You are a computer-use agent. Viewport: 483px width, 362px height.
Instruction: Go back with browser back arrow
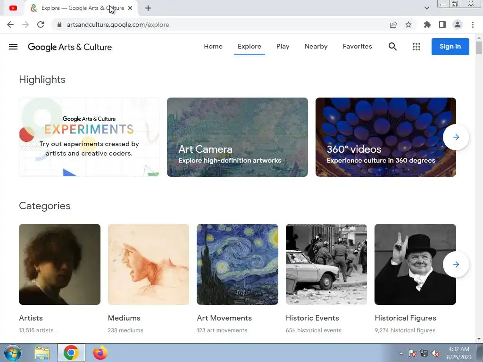pyautogui.click(x=10, y=25)
